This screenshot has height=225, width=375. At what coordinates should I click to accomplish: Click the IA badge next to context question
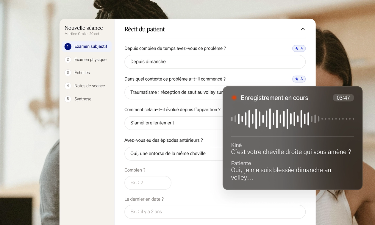click(299, 79)
